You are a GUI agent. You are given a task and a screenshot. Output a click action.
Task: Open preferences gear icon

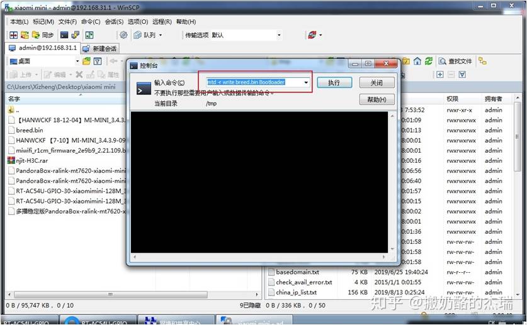point(123,35)
